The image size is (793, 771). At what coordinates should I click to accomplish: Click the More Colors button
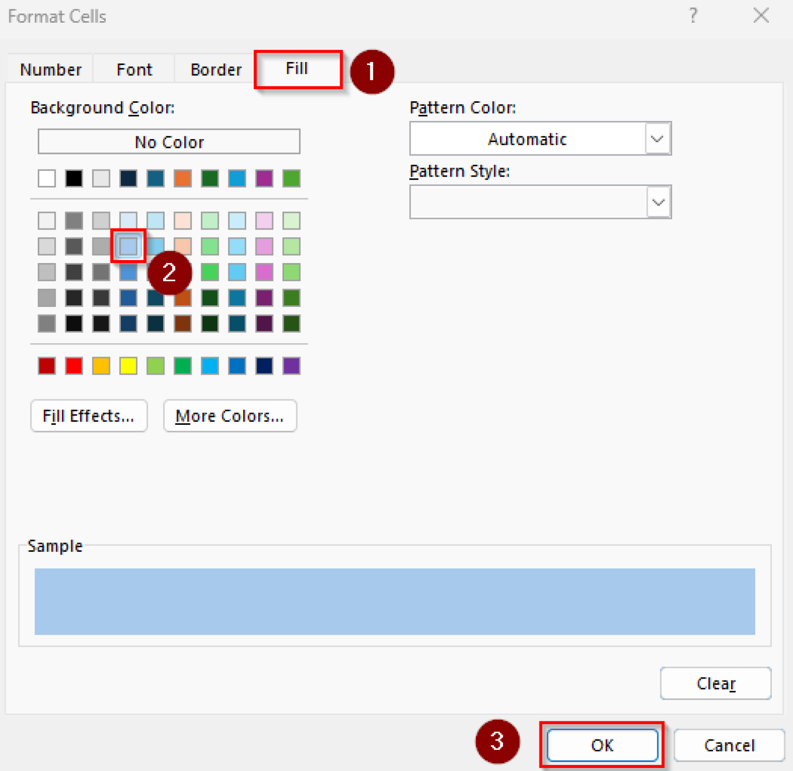tap(230, 416)
